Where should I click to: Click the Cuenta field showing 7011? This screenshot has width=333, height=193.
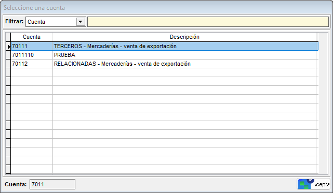tap(52, 184)
